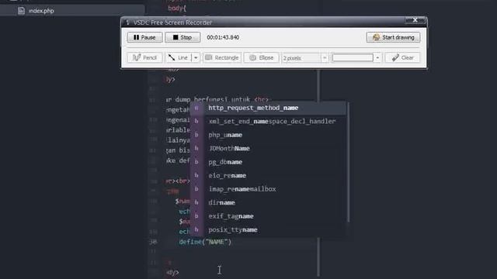Click the white drawing color swatch
Screen dimensions: 497x279
[353, 57]
